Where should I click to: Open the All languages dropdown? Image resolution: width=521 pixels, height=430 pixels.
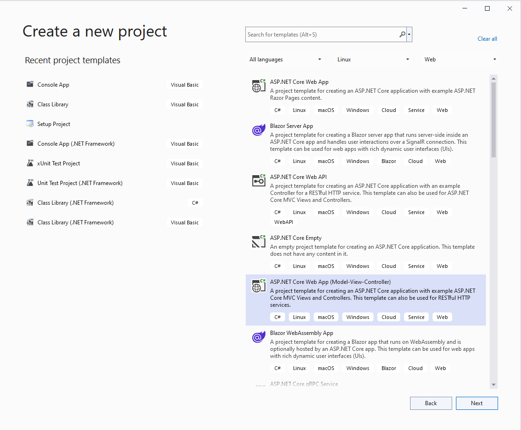[285, 59]
